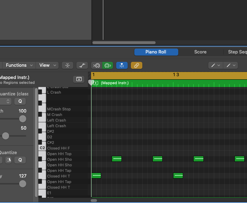Image resolution: width=247 pixels, height=203 pixels.
Task: Select third note in the Open HH Sho row
Action: point(199,159)
